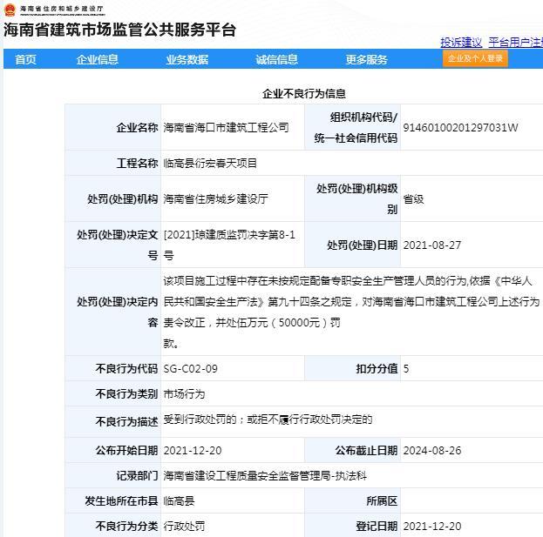Click the 不良行为类别 label cell
This screenshot has height=537, width=543.
[x=113, y=393]
